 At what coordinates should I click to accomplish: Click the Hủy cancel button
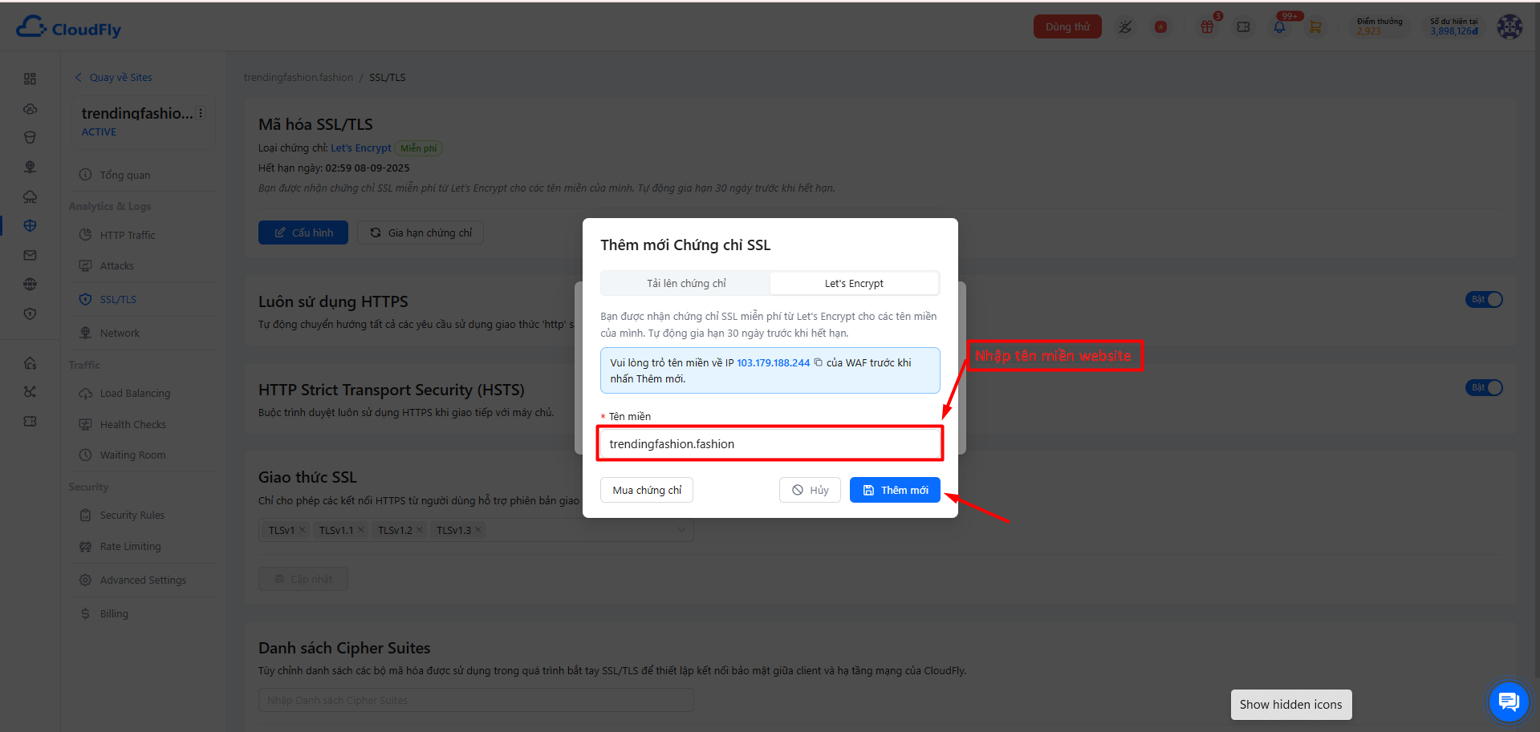coord(810,490)
